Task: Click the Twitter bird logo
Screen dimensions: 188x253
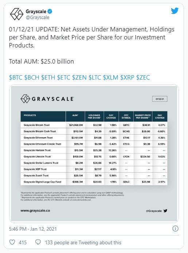Action: tap(175, 11)
